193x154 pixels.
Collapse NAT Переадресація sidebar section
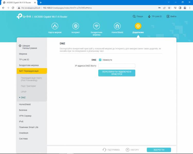[x=32, y=71]
